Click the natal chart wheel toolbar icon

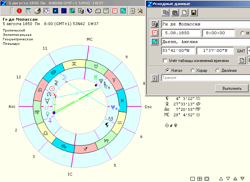(46, 11)
